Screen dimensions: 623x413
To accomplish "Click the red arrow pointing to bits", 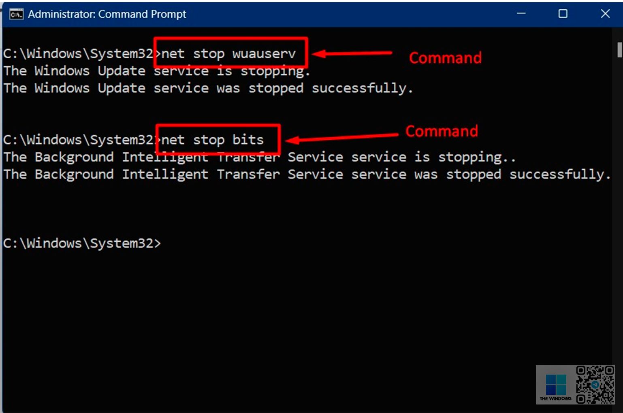I will (342, 138).
